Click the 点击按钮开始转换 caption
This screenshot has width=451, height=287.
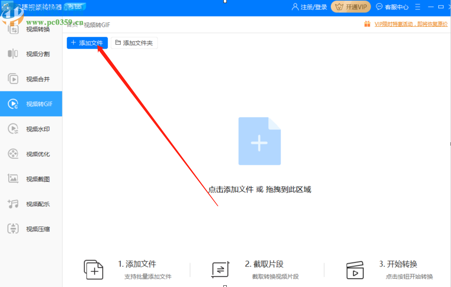pos(409,277)
